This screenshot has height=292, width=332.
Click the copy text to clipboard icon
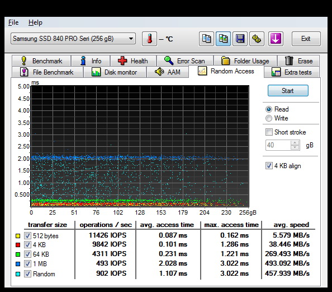206,39
